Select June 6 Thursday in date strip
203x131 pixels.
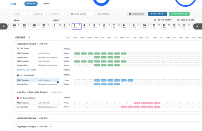click(x=106, y=26)
